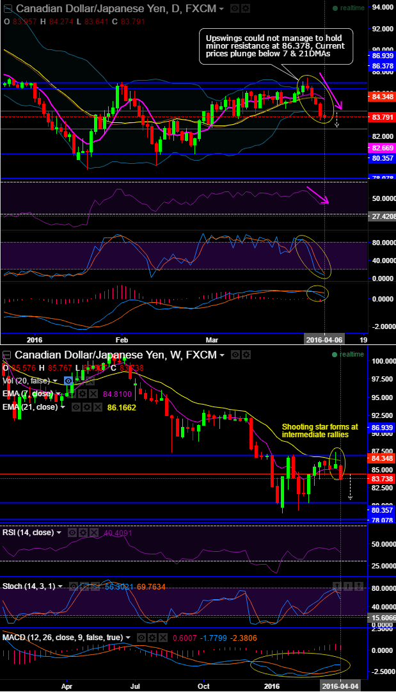Click the Stoch pane move-down arrow icon
The width and height of the screenshot is (396, 692).
[x=349, y=586]
